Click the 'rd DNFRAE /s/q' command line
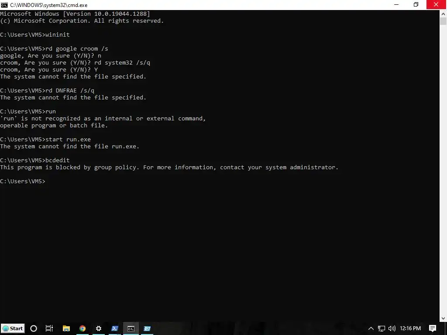This screenshot has width=447, height=335. point(47,90)
